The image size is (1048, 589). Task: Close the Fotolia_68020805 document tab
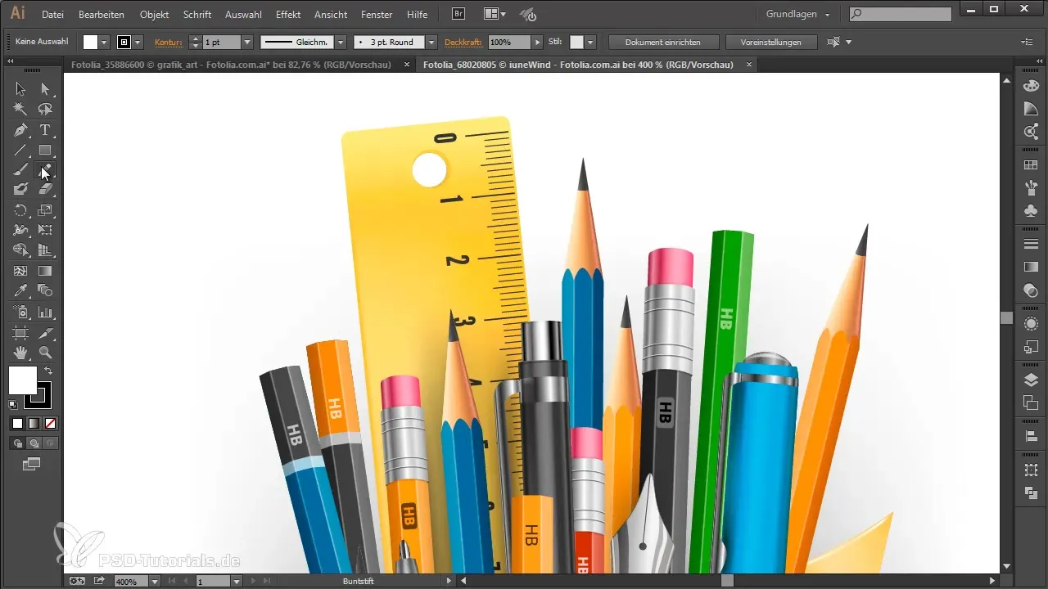click(x=748, y=64)
